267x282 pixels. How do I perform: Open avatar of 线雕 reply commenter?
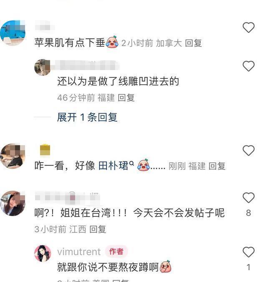point(42,68)
